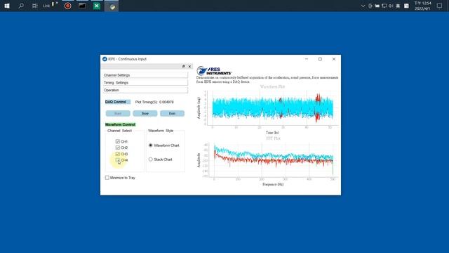Show hidden system tray icons chevron
Screen dimensions: 449x253
(x=363, y=6)
